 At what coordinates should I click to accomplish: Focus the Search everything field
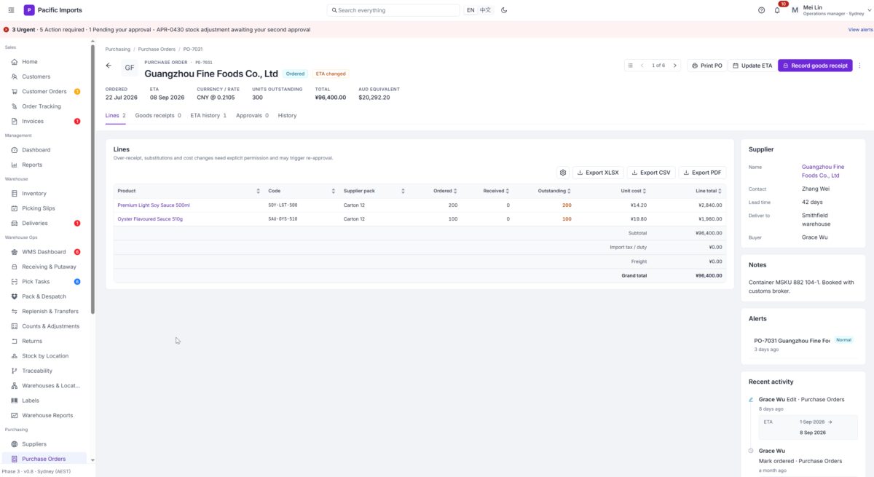point(394,10)
